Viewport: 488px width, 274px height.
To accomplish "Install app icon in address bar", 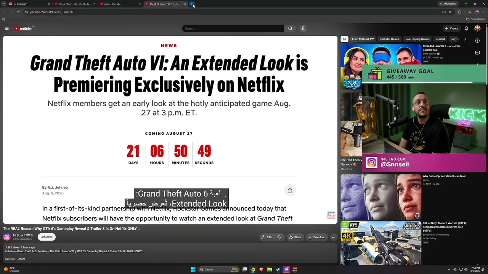I will click(444, 12).
